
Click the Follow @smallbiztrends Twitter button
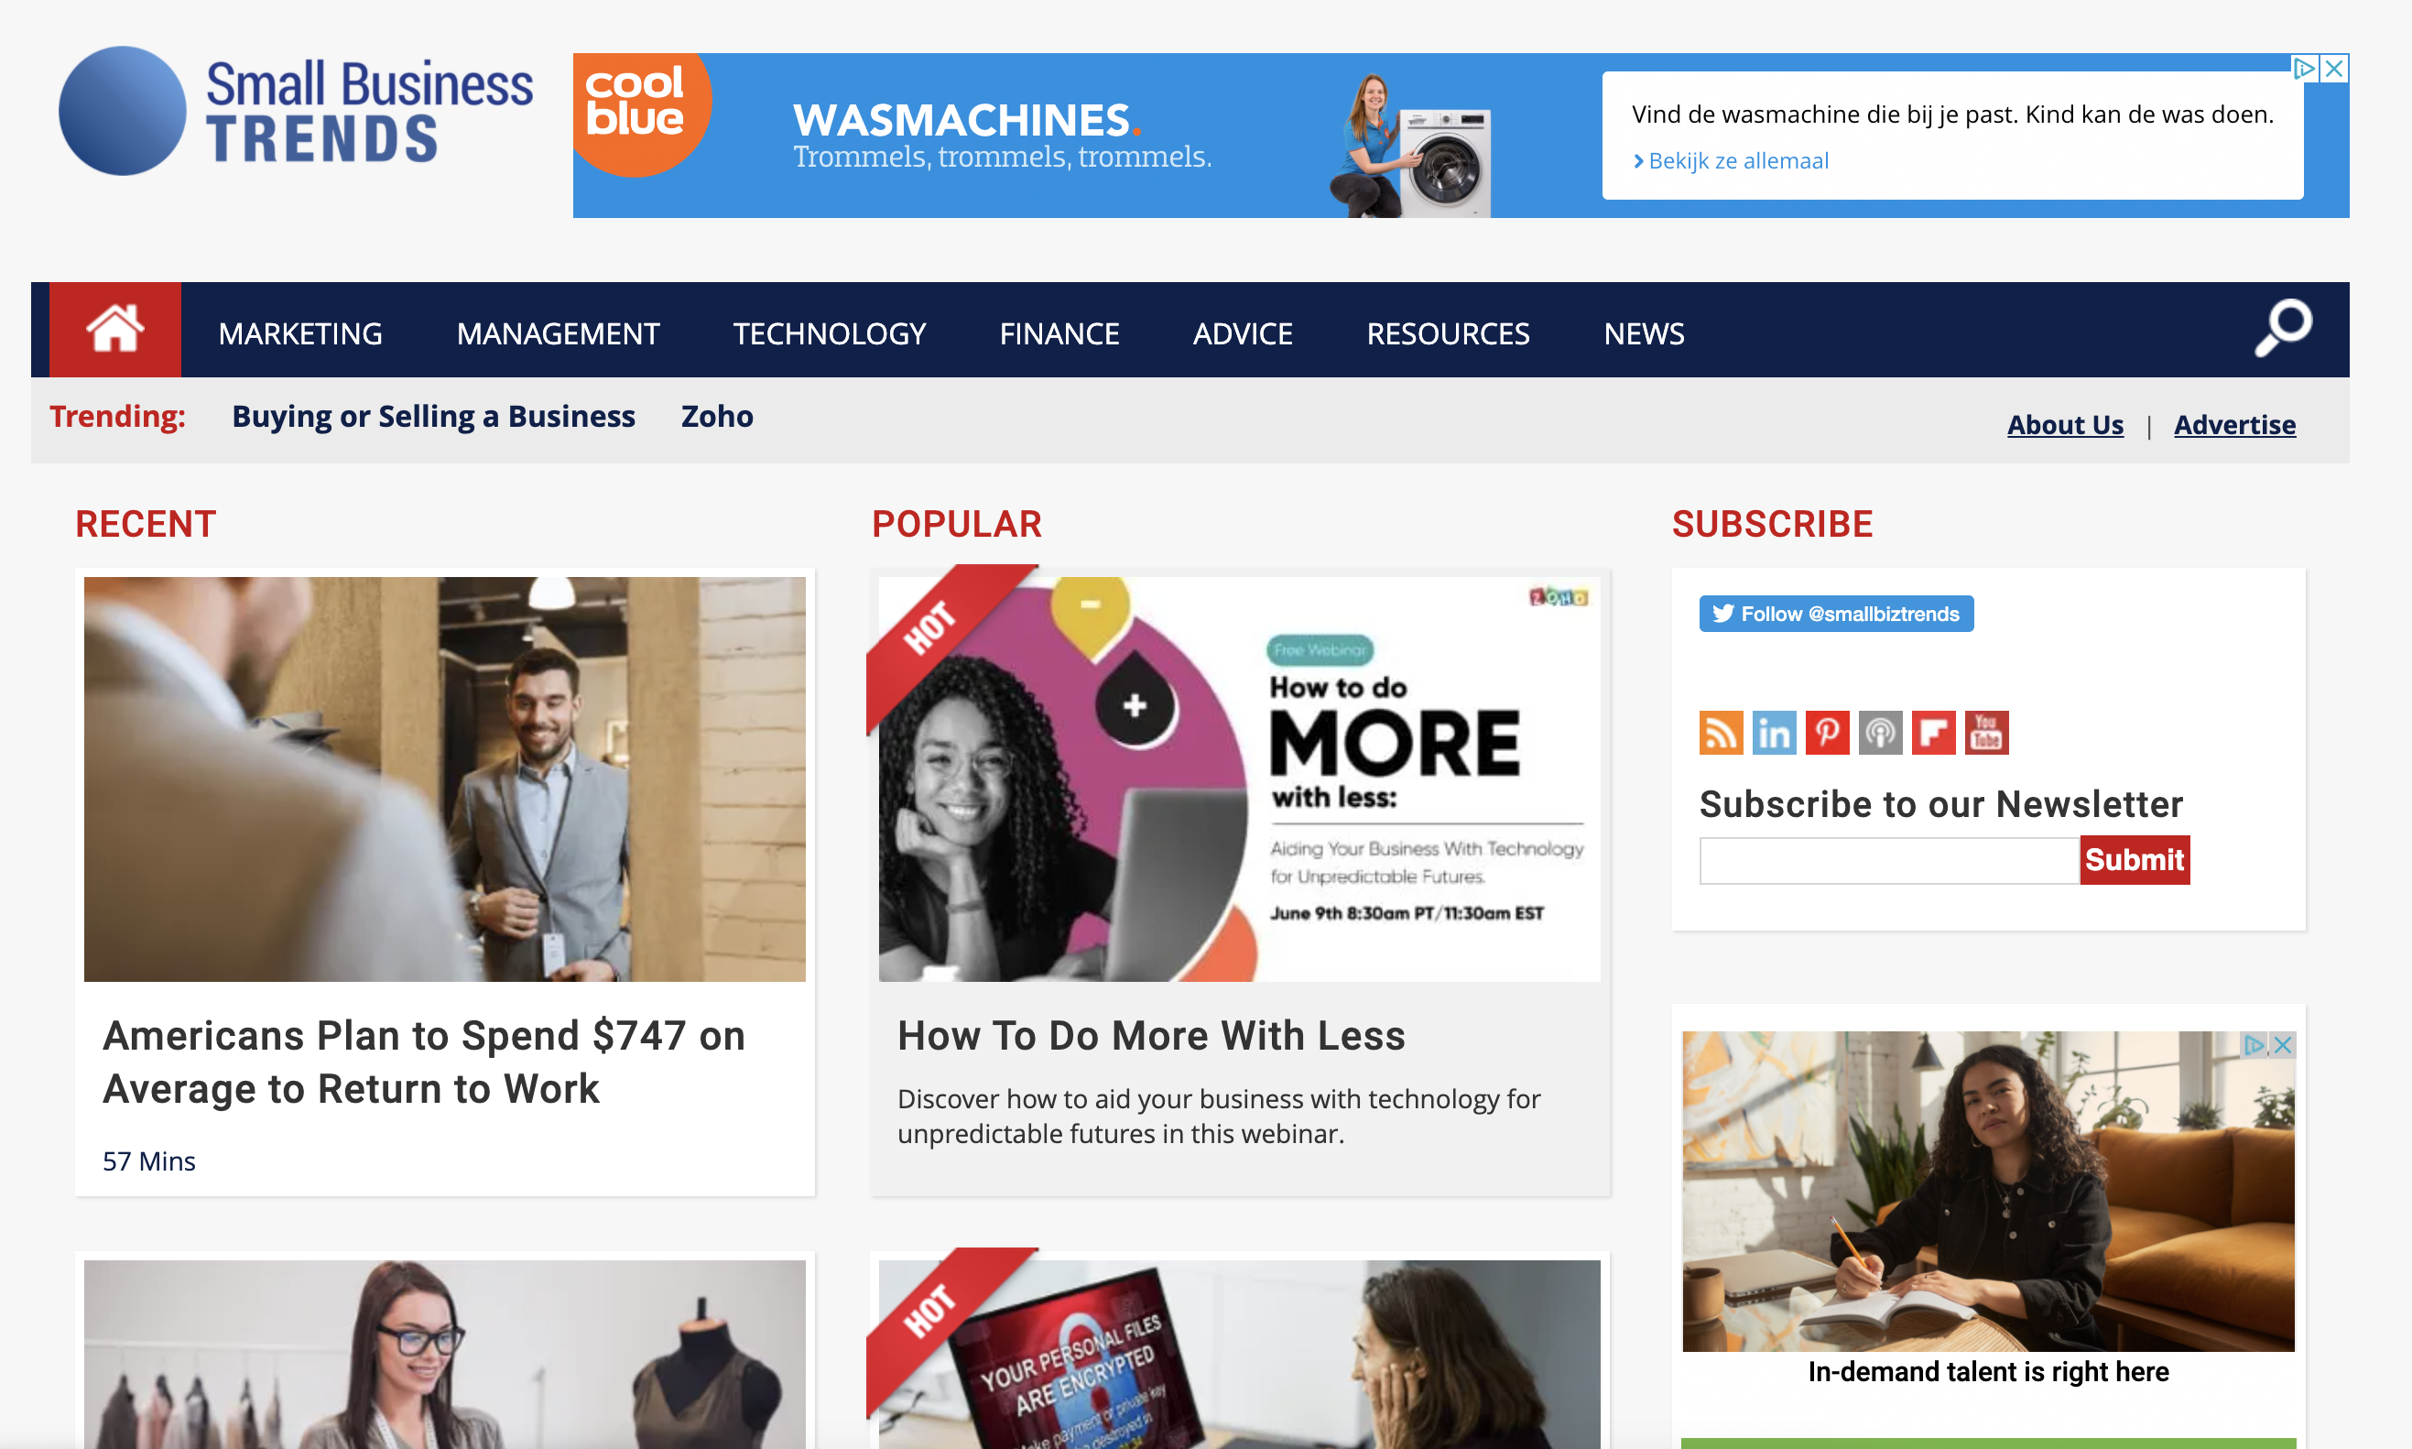pos(1836,615)
